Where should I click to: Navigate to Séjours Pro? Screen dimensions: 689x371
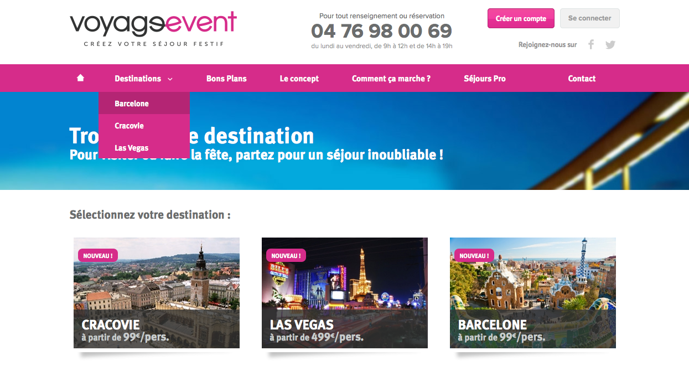pyautogui.click(x=485, y=79)
